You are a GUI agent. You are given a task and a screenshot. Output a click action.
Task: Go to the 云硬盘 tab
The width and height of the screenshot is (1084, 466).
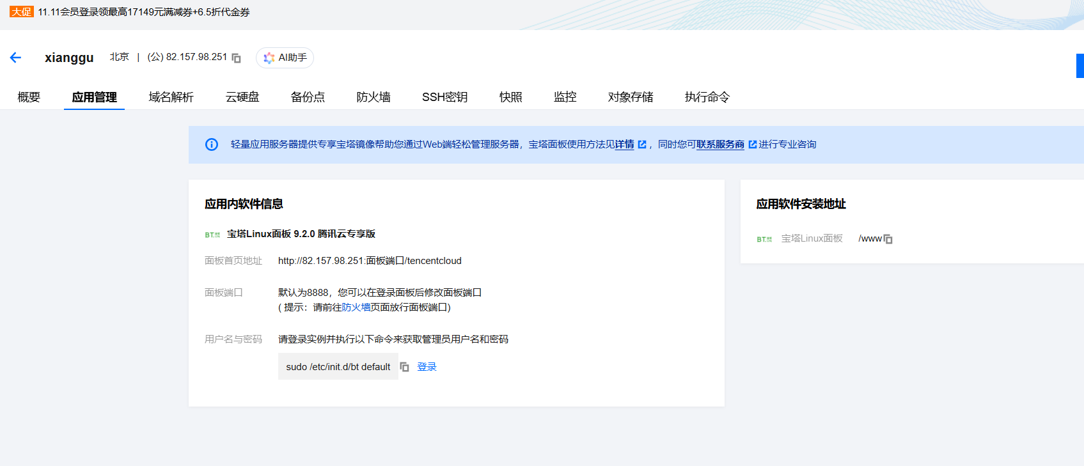coord(242,97)
